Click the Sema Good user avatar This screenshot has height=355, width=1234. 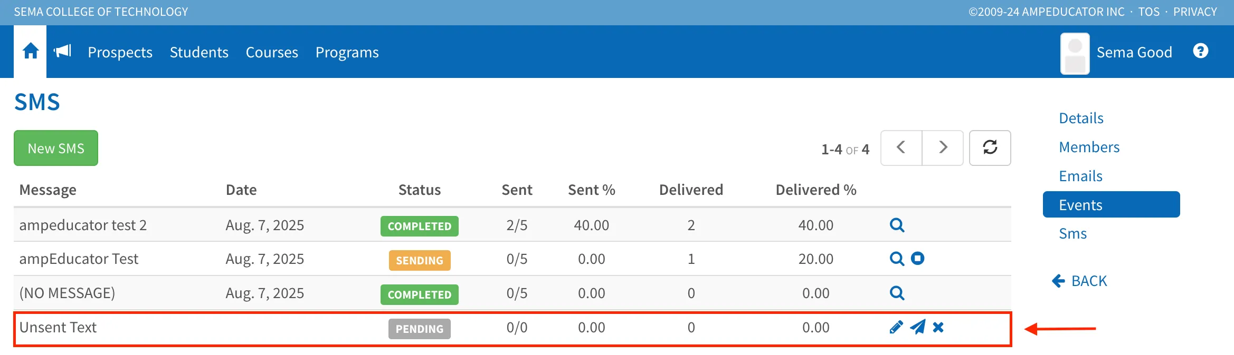click(1075, 53)
